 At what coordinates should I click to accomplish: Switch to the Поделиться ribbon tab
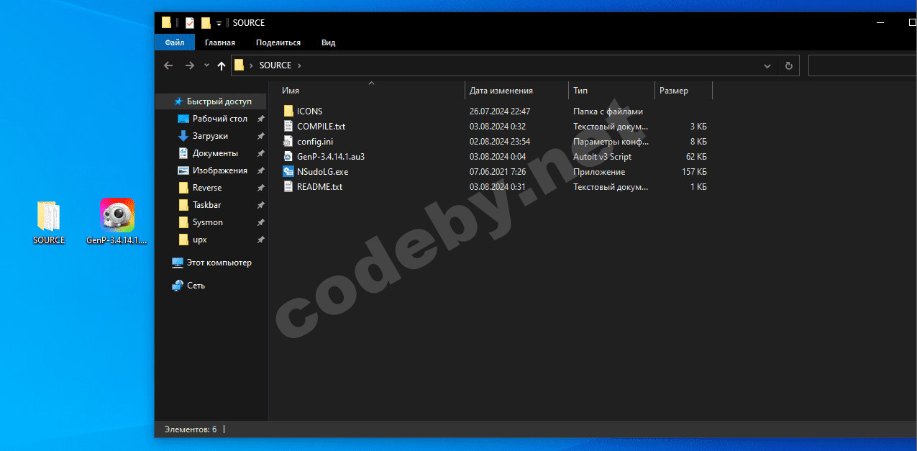click(x=278, y=42)
